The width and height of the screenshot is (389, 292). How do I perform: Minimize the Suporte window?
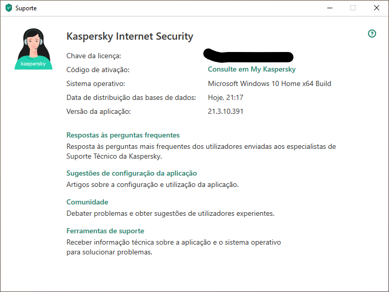(x=329, y=8)
